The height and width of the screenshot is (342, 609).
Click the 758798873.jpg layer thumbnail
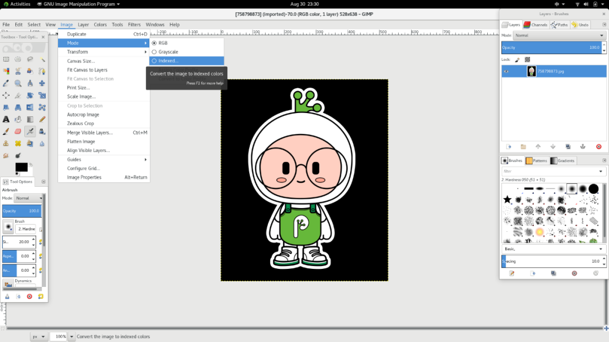pyautogui.click(x=531, y=71)
